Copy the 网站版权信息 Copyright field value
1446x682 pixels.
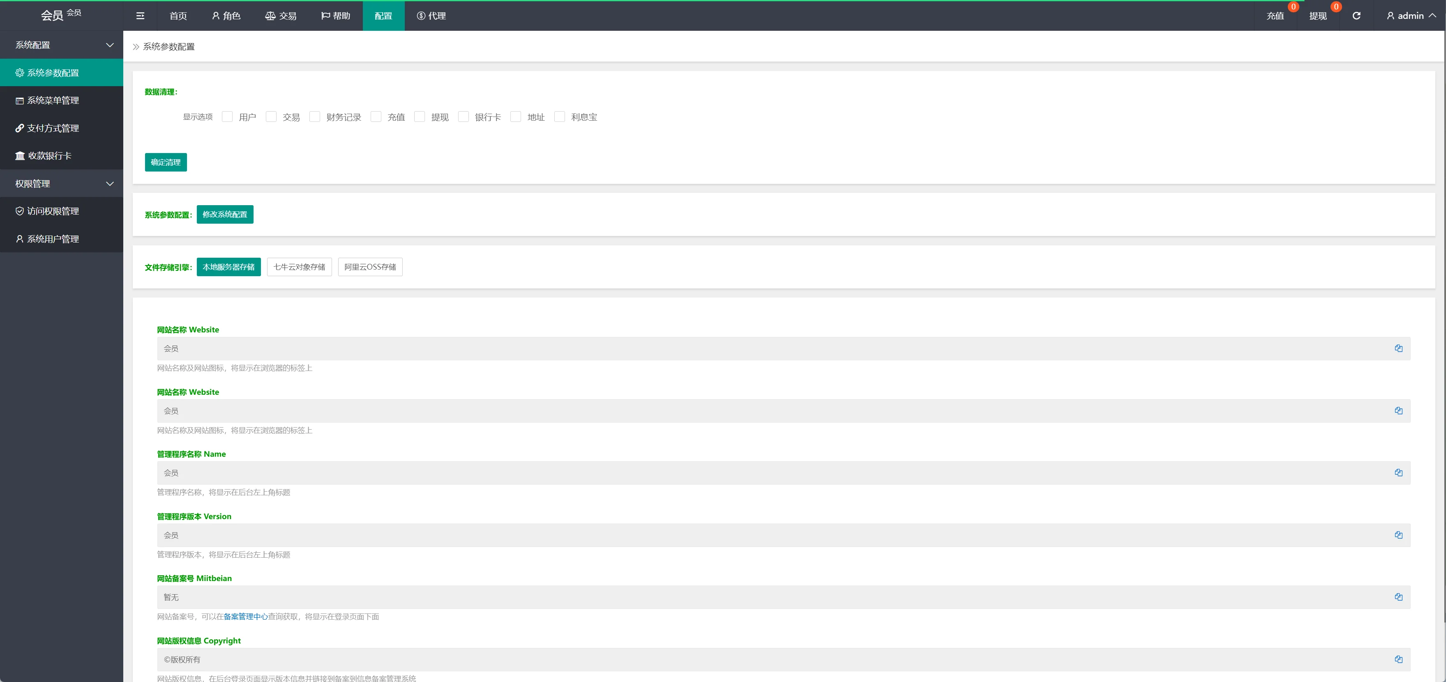pos(1398,659)
